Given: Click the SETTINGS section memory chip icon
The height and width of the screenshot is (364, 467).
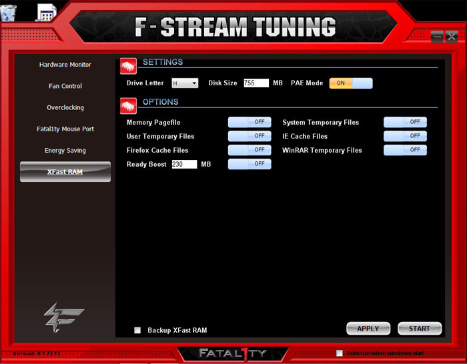Looking at the screenshot, I should [128, 66].
